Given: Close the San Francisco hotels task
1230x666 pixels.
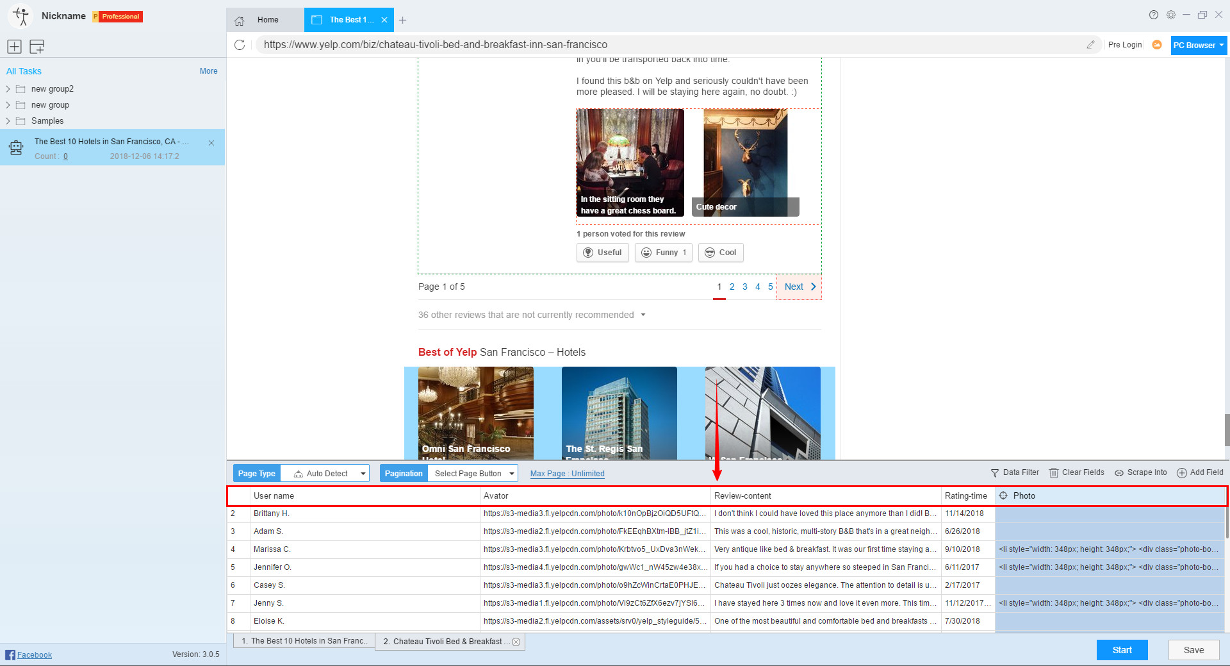Looking at the screenshot, I should pyautogui.click(x=211, y=143).
